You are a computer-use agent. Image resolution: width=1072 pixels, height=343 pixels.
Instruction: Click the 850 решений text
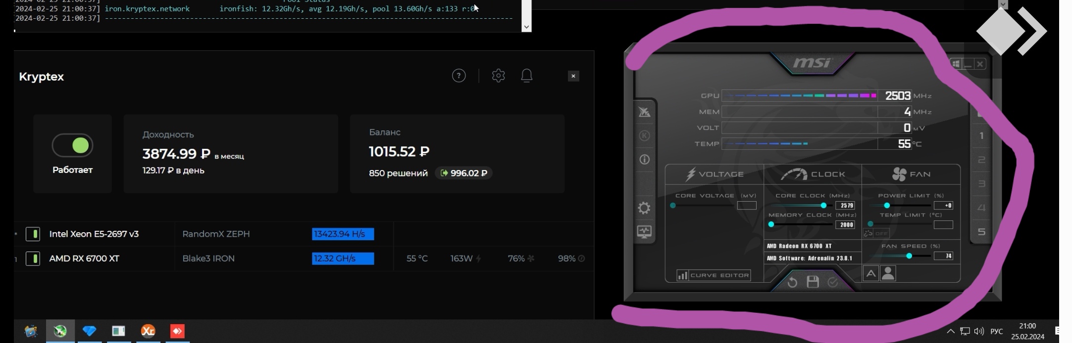point(398,173)
